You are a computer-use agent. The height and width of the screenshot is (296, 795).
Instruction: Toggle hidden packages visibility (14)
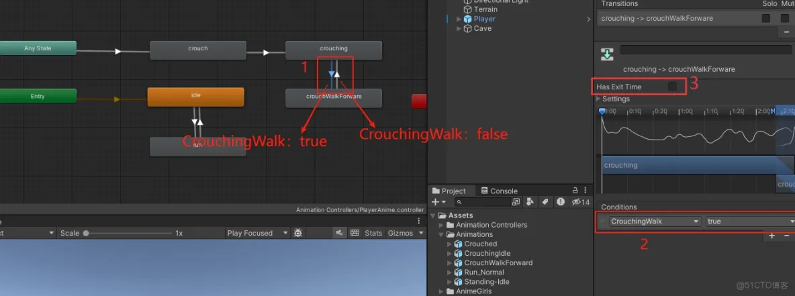tap(581, 202)
